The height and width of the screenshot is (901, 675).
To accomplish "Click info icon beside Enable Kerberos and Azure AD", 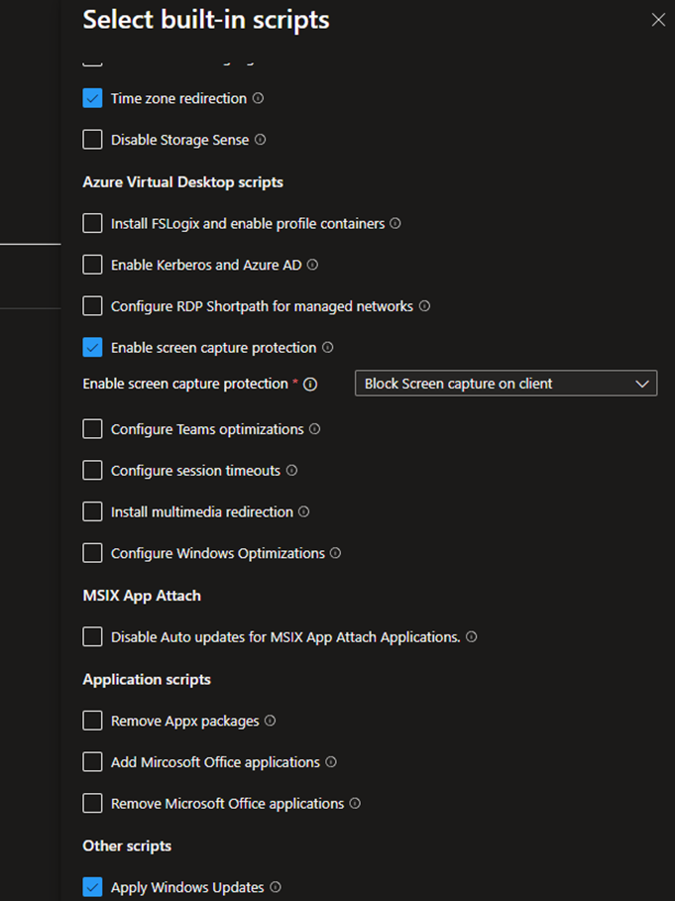I will click(312, 266).
